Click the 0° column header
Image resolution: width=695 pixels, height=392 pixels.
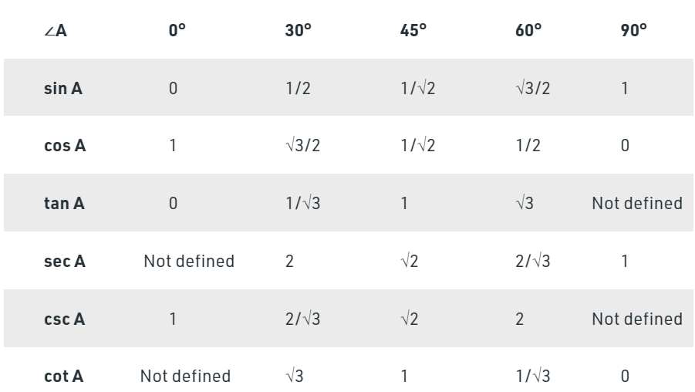pyautogui.click(x=177, y=32)
